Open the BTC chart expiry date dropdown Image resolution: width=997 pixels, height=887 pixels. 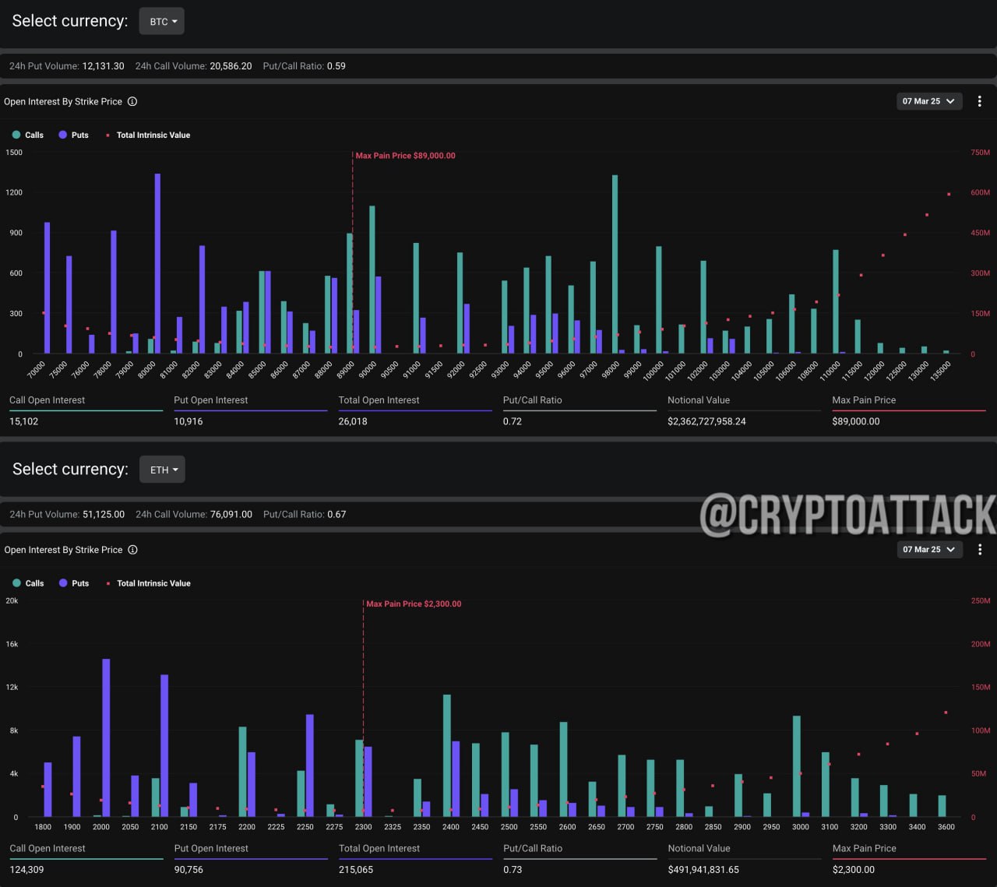(x=929, y=101)
